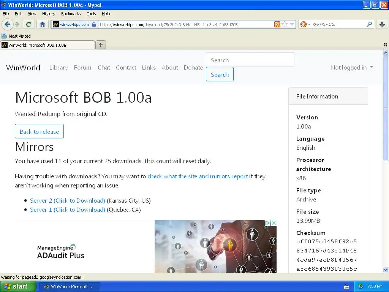Open the Chat link

pyautogui.click(x=104, y=68)
